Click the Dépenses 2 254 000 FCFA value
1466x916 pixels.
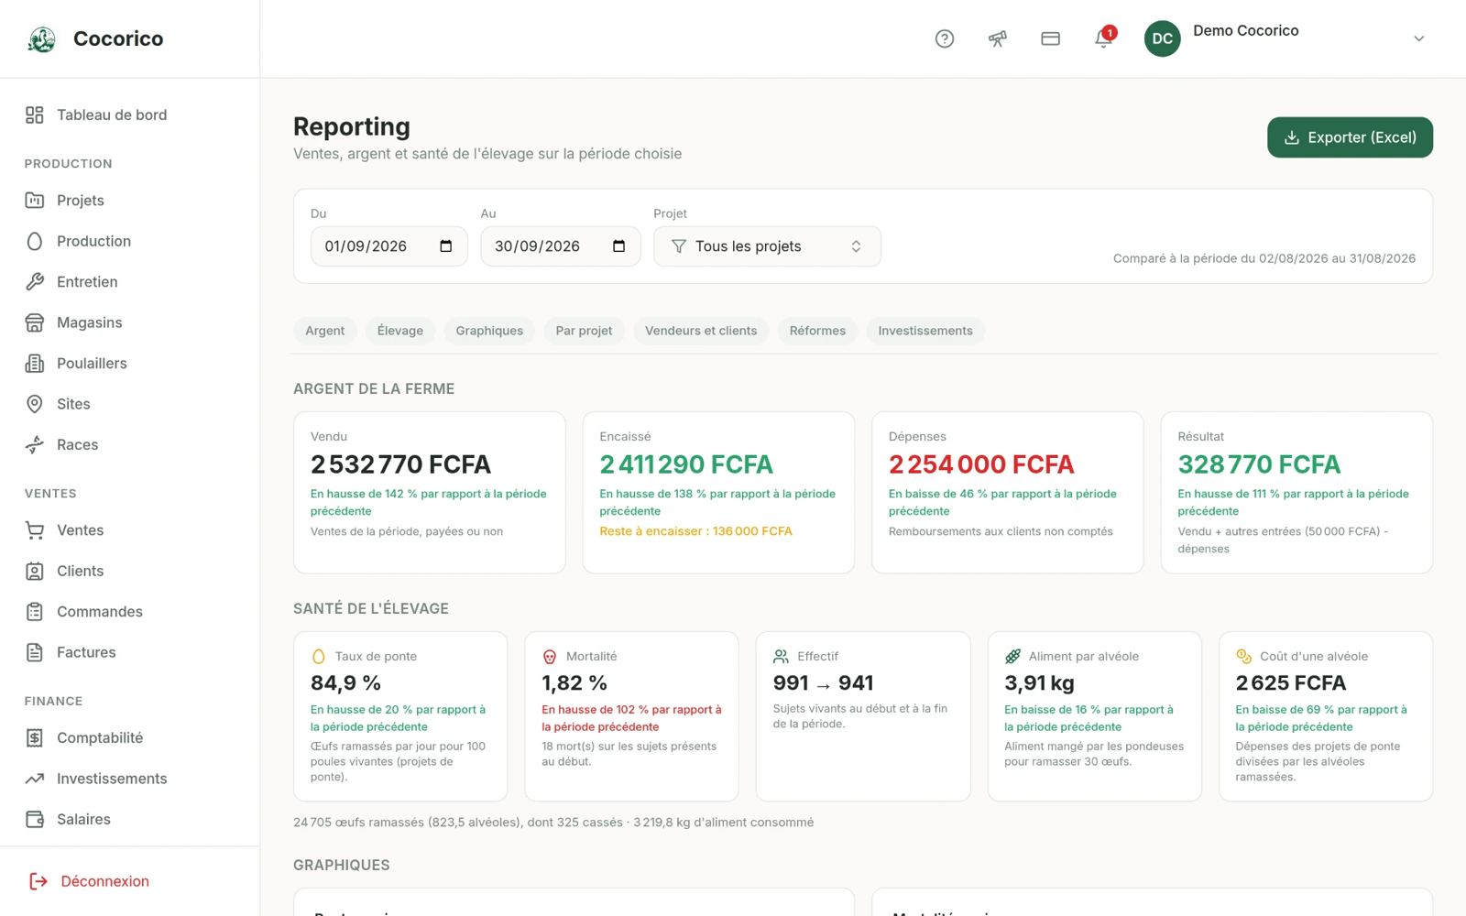pos(981,464)
